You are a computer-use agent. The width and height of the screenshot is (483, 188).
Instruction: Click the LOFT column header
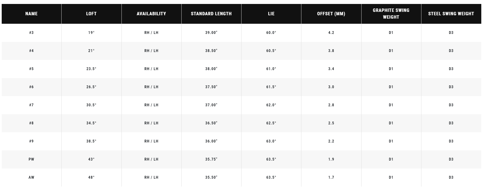(91, 14)
